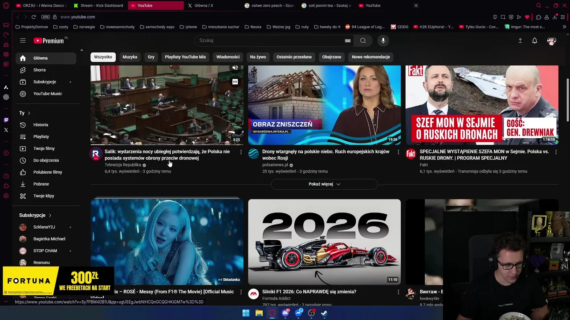This screenshot has height=320, width=570.
Task: Play the 2026 F1 car thumbnail
Action: (324, 242)
